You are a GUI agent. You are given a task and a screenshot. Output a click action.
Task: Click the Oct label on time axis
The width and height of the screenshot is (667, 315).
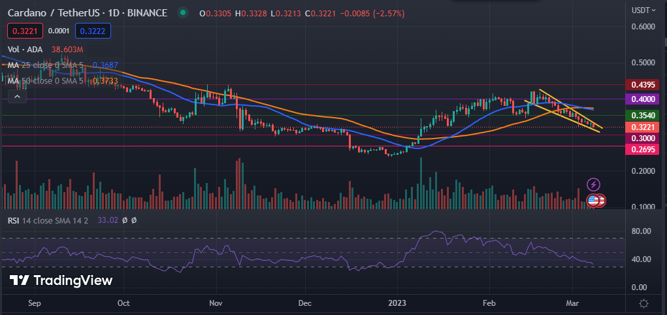point(123,303)
